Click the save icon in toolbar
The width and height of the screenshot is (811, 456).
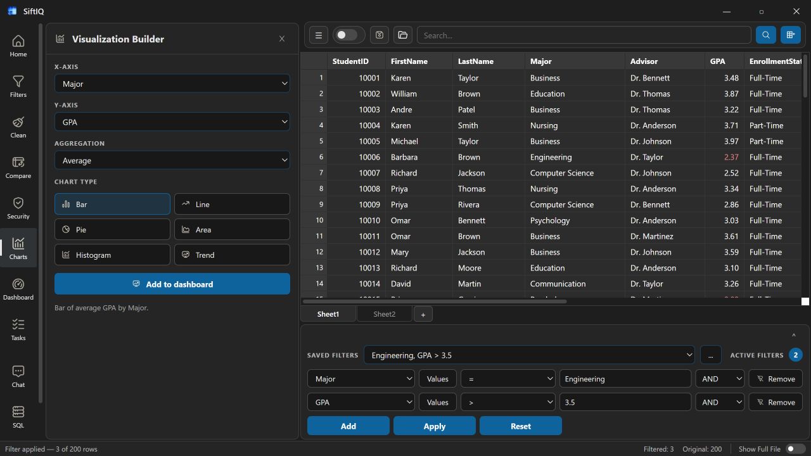pyautogui.click(x=380, y=35)
